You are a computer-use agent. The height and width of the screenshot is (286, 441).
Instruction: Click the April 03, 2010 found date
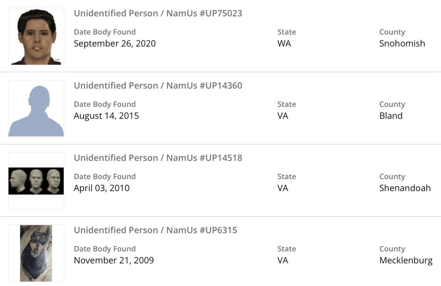(101, 188)
